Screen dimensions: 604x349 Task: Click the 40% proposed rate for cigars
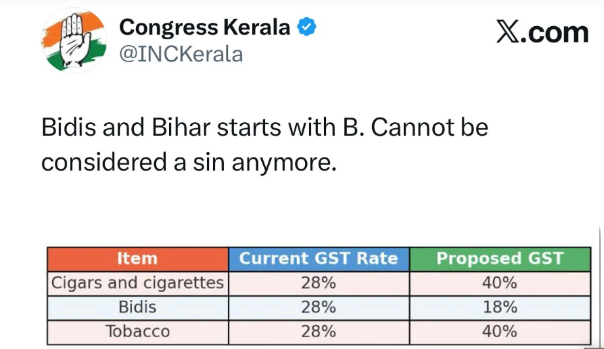click(x=500, y=283)
